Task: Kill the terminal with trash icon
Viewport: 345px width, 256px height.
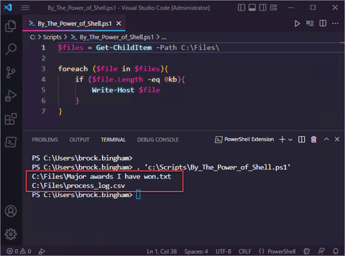Action: coord(314,139)
